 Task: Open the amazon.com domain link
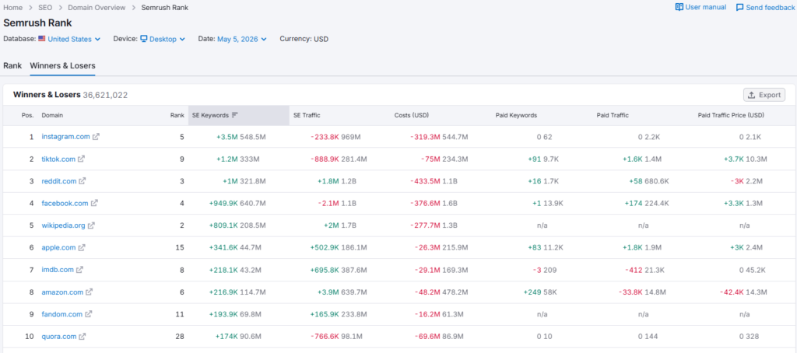pos(62,292)
